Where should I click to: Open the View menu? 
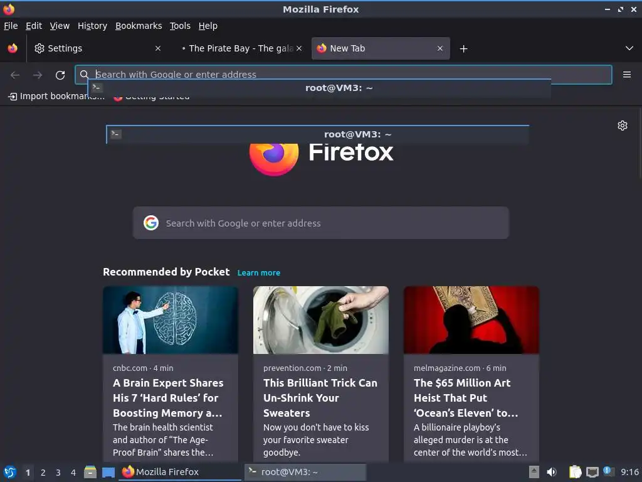pyautogui.click(x=60, y=26)
